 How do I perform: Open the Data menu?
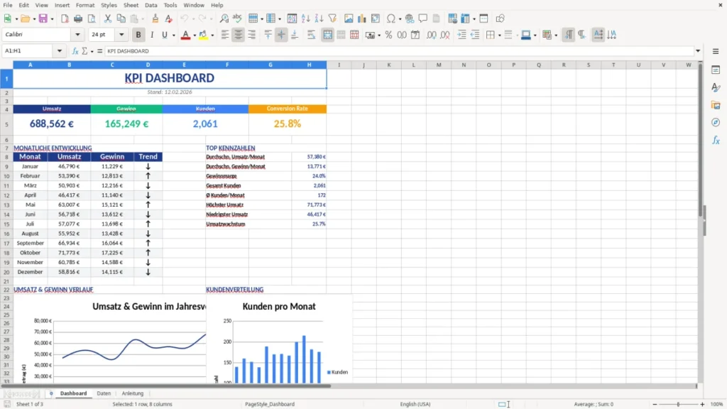[x=151, y=5]
